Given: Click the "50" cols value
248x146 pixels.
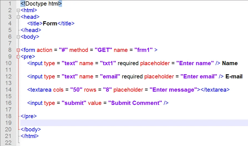Looking at the screenshot, I should coord(76,90).
